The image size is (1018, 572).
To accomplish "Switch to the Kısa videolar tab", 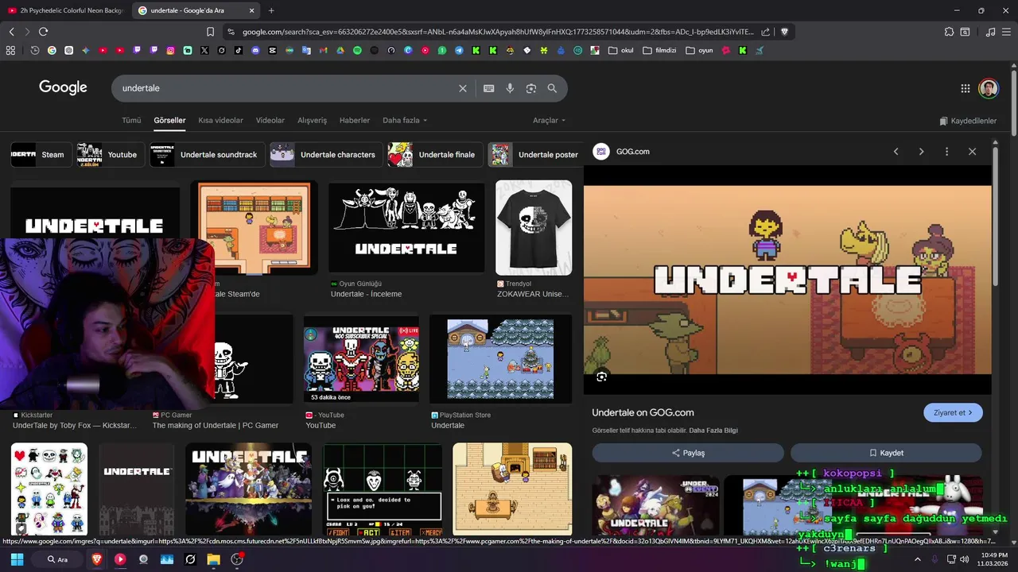I will pos(220,121).
